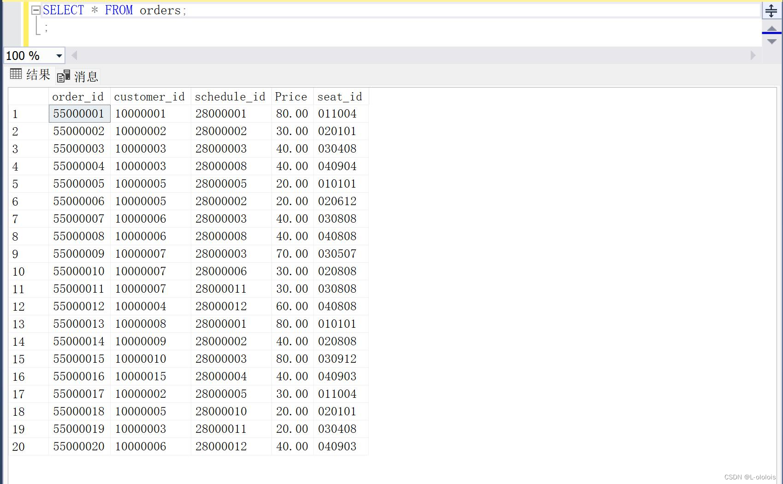
Task: Select customer_id cell 10000010
Action: click(150, 359)
